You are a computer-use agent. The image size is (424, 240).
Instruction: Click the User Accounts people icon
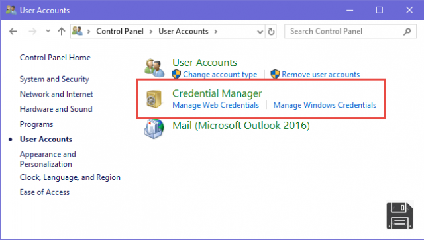click(x=154, y=67)
